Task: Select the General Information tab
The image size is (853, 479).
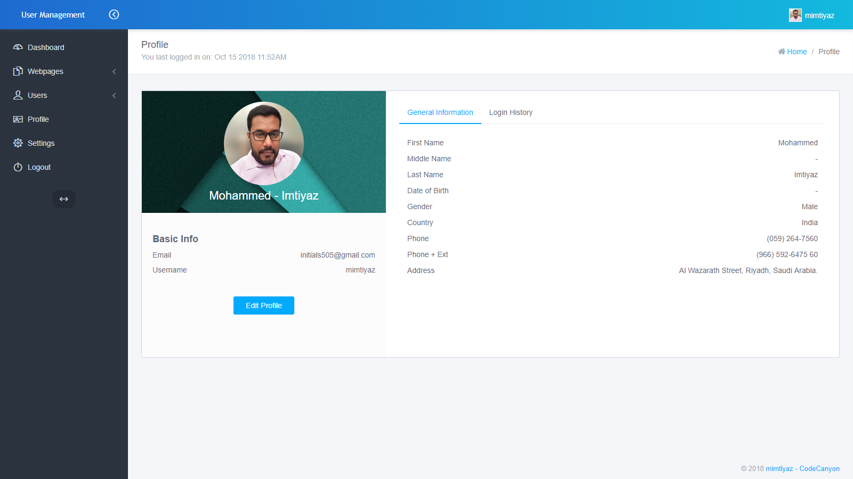Action: [x=440, y=112]
